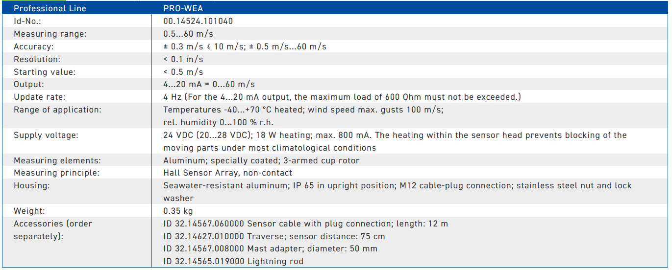Select the Professional Line header label
This screenshot has width=672, height=270.
coord(50,8)
